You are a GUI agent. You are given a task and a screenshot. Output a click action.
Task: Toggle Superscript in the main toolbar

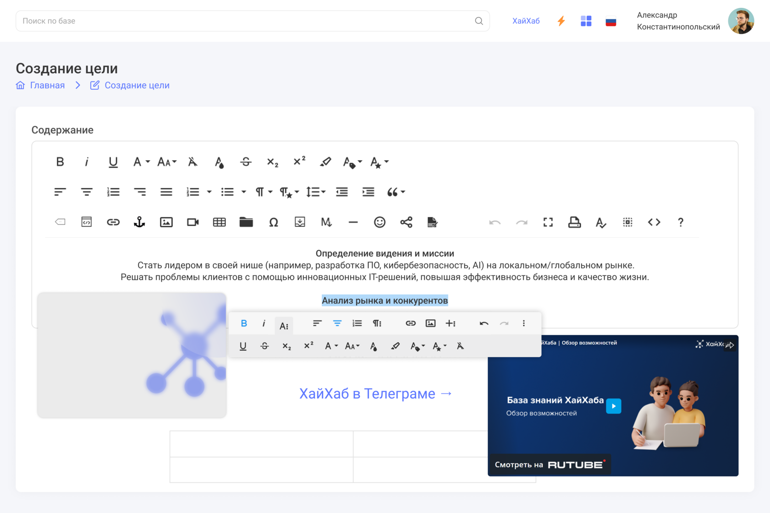tap(299, 162)
